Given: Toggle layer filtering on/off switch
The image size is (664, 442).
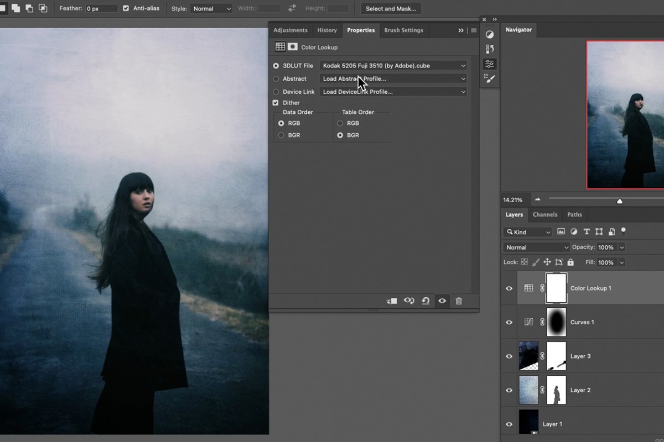Looking at the screenshot, I should click(x=624, y=231).
